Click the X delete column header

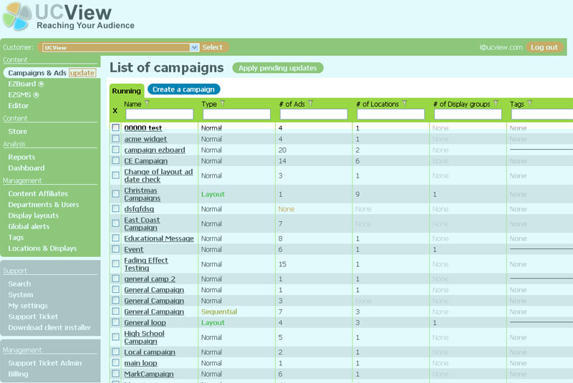115,111
